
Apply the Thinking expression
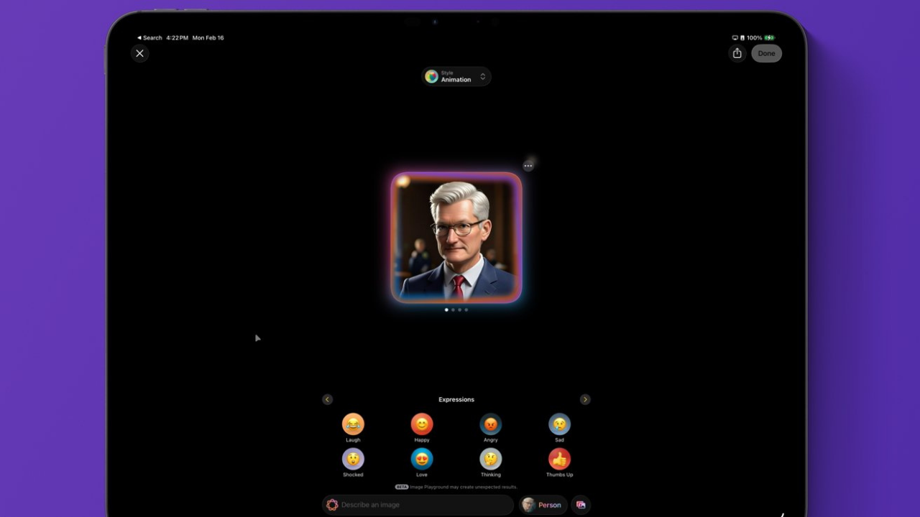pyautogui.click(x=491, y=460)
